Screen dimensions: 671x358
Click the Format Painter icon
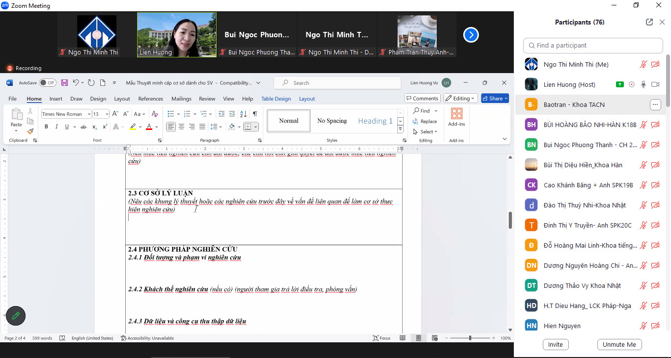30,131
